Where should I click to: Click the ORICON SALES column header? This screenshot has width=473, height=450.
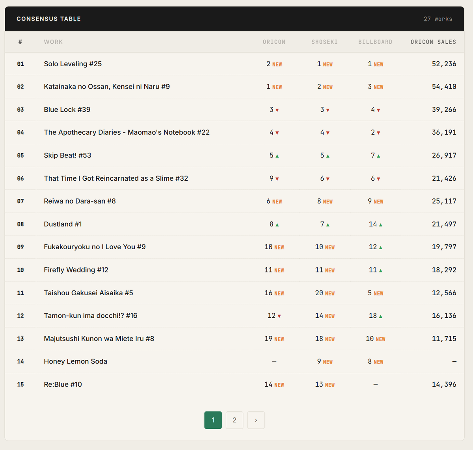point(433,42)
